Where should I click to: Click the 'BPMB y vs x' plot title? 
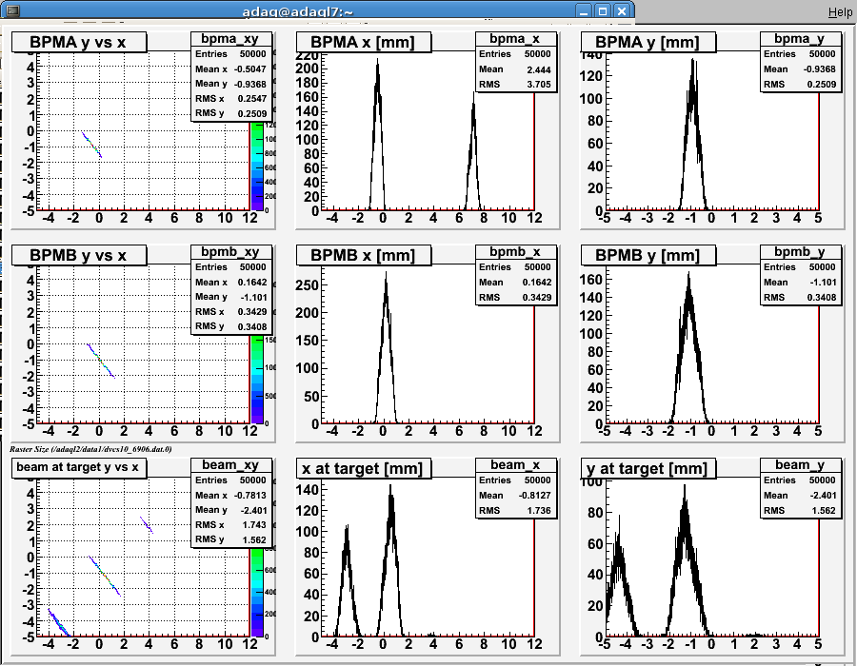click(x=79, y=255)
